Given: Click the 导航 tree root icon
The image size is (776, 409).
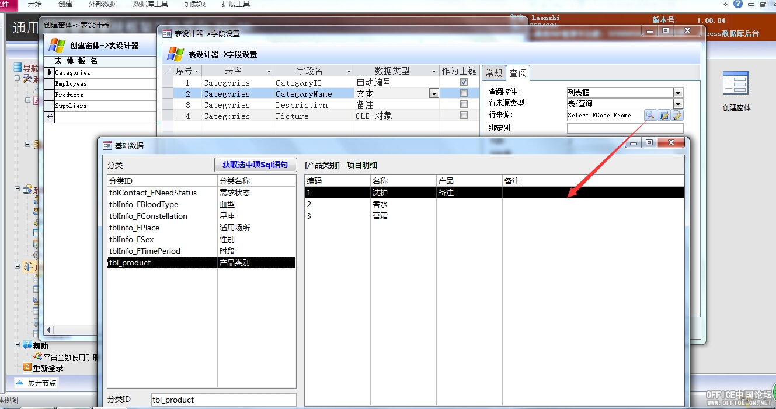Looking at the screenshot, I should (18, 68).
